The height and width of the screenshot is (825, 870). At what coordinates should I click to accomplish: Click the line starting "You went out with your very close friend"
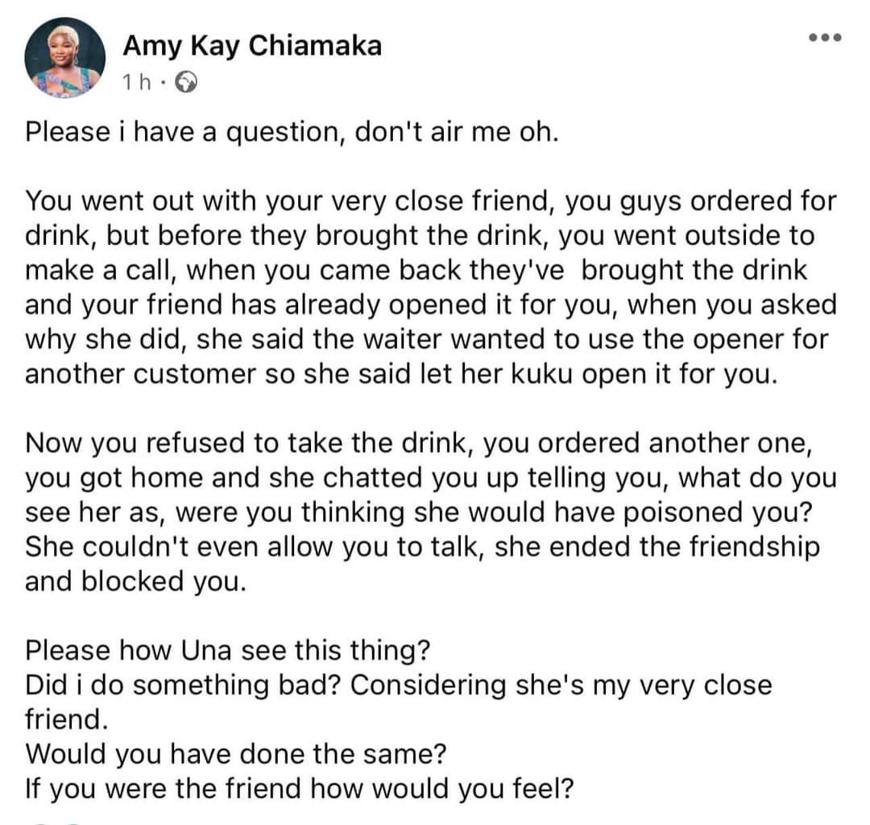[430, 201]
